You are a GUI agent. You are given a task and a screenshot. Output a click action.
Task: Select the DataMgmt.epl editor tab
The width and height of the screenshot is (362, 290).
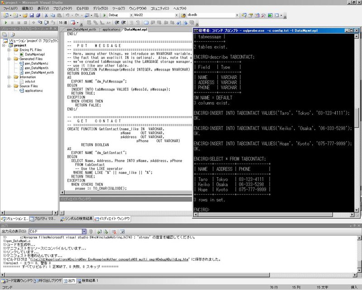point(136,29)
